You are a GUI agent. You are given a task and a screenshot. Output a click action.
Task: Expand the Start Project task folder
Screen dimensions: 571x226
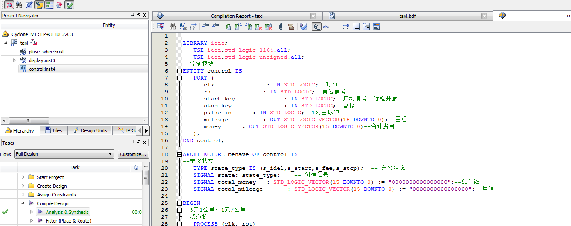coord(23,177)
